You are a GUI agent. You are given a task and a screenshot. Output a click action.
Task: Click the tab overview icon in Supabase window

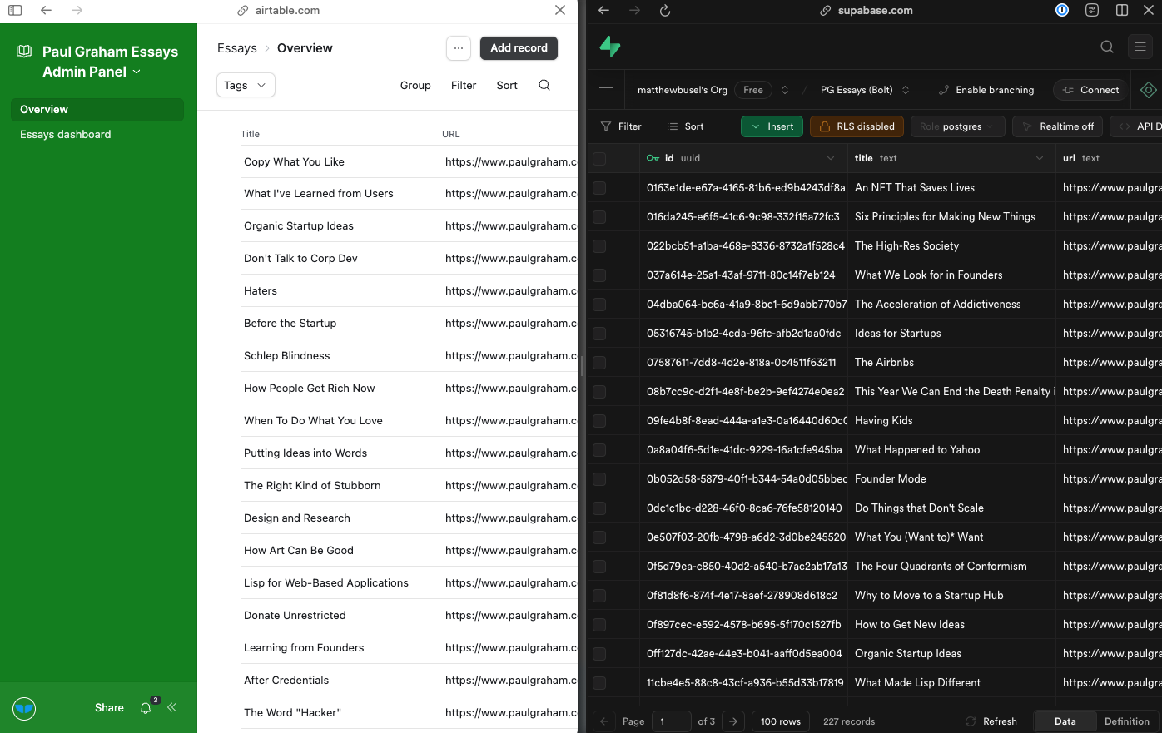click(x=1092, y=11)
